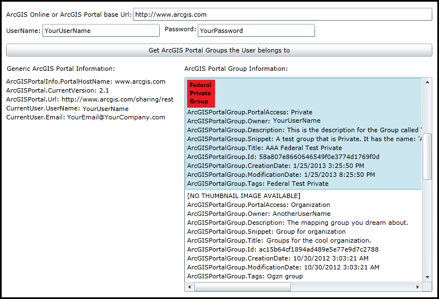The image size is (439, 299).
Task: Click 'PortalHostName: www.arcgis.com' text
Action: tap(85, 81)
